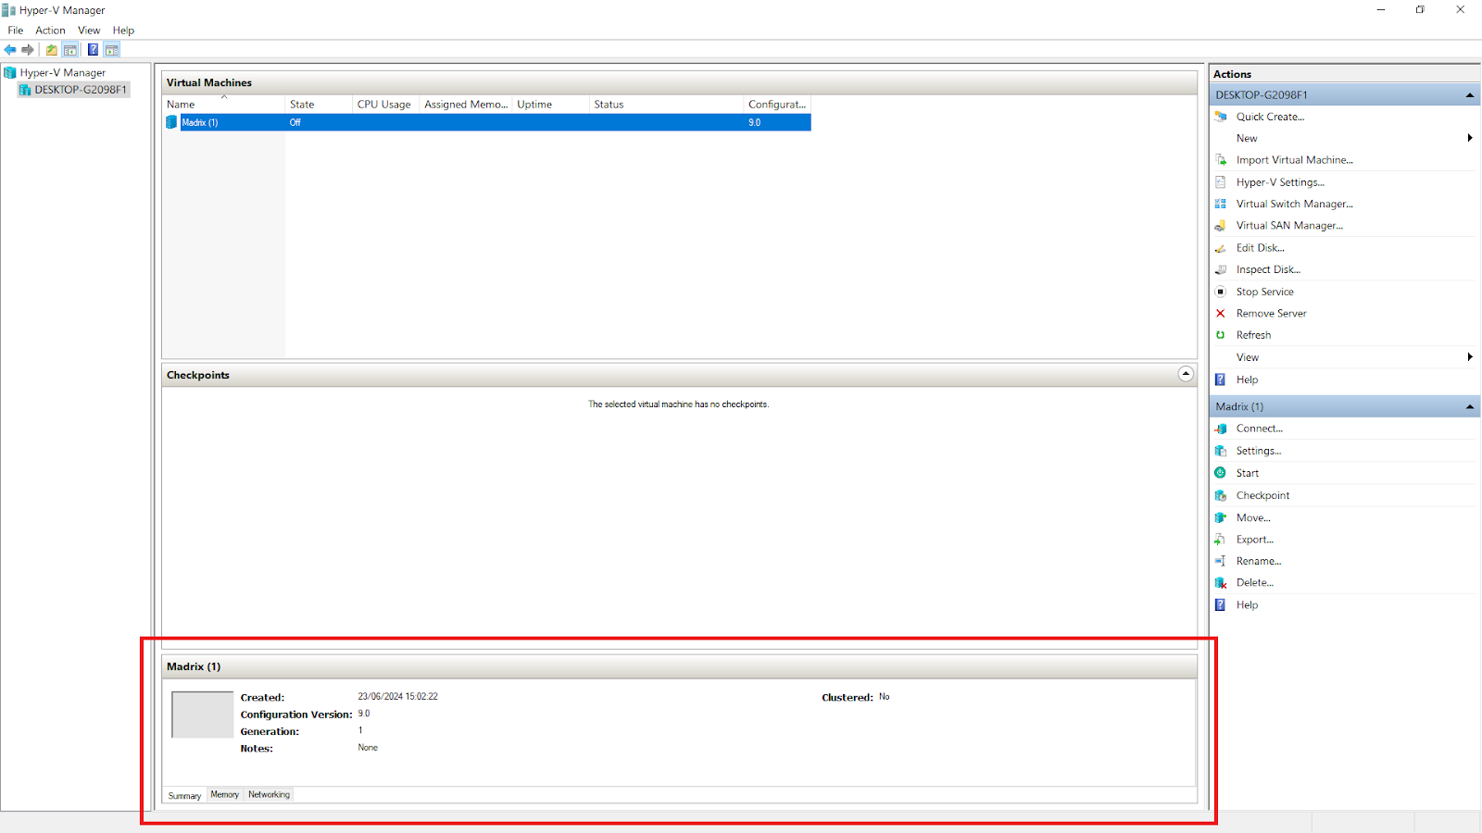Create a Checkpoint for Madrix (1)

tap(1262, 495)
